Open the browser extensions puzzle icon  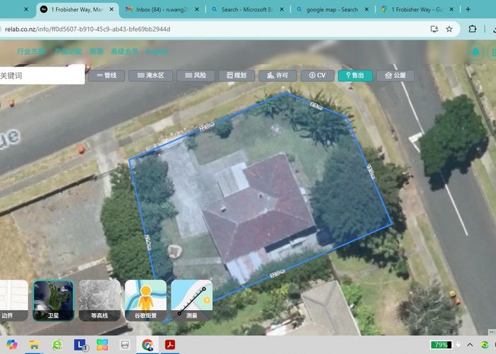(473, 29)
